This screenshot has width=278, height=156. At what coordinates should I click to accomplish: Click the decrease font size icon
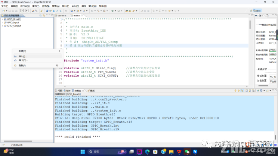22,11
